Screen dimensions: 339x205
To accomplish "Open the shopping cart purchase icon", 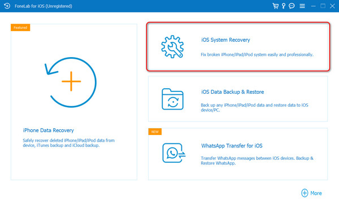I will (x=275, y=6).
